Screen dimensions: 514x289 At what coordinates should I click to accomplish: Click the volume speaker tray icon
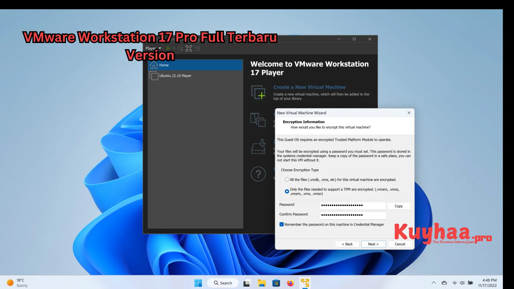(x=462, y=283)
